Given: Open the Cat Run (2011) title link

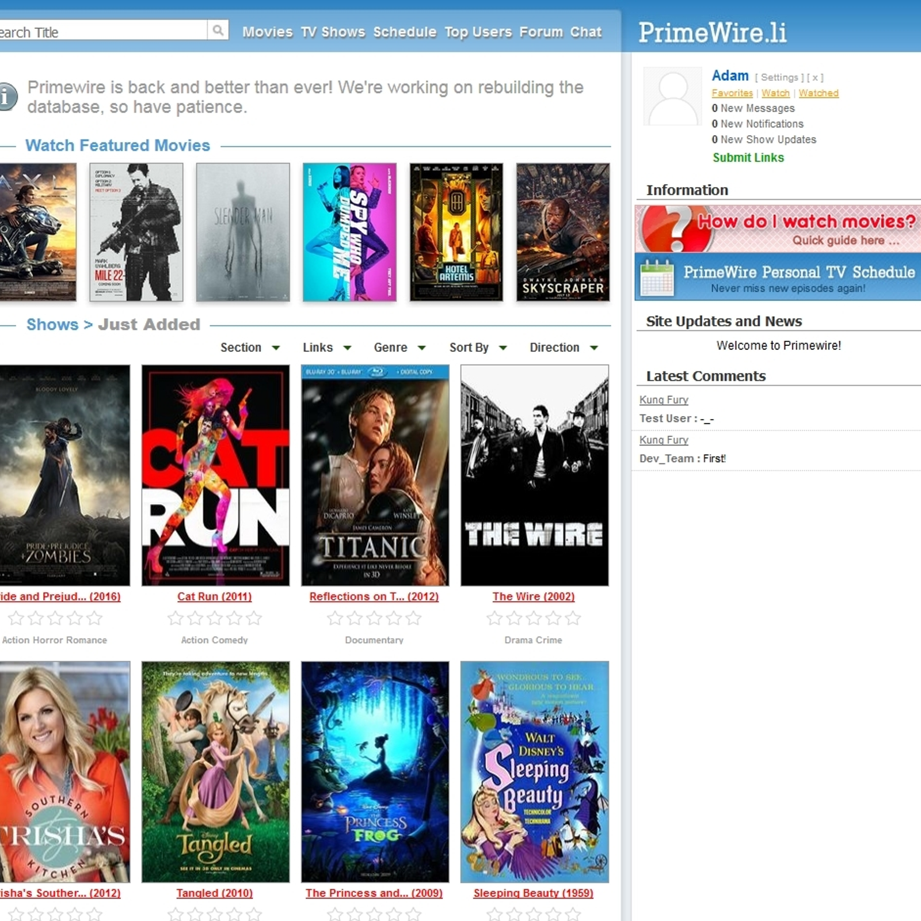Looking at the screenshot, I should (x=214, y=596).
